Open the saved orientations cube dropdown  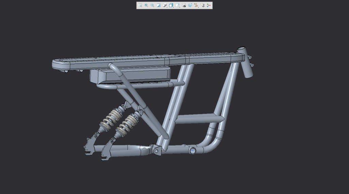(x=171, y=5)
